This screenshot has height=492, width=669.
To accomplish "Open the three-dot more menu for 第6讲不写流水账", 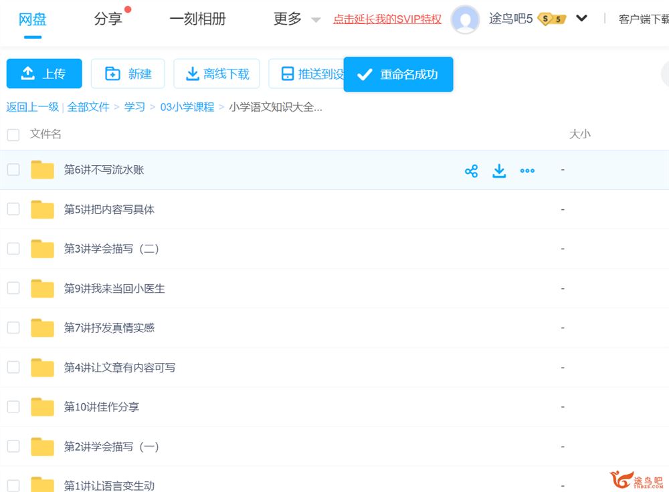I will point(527,171).
